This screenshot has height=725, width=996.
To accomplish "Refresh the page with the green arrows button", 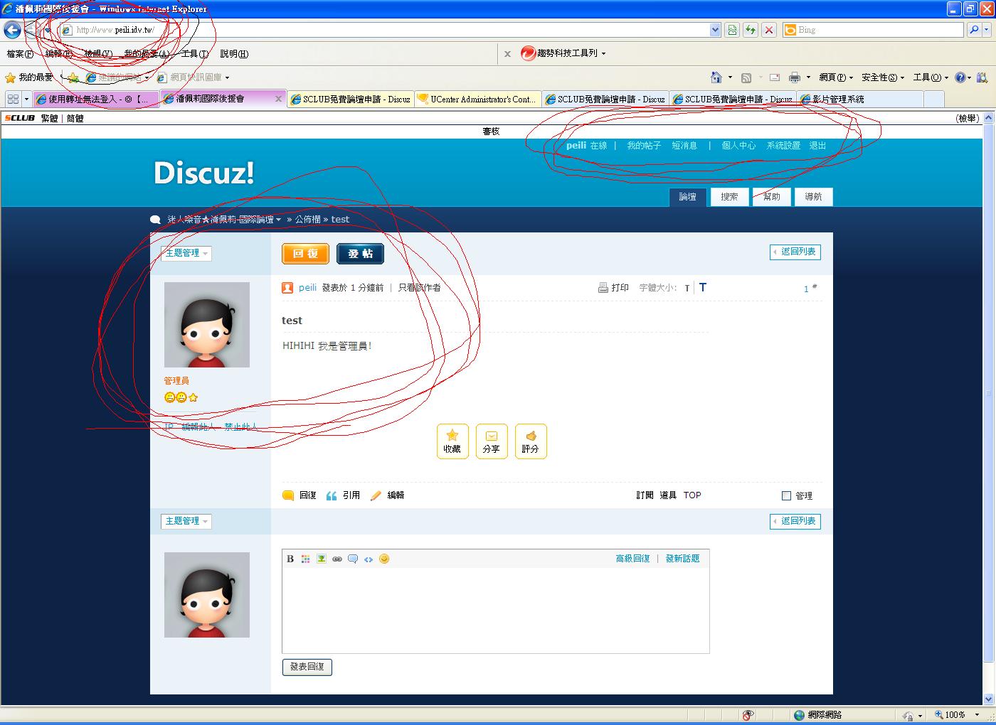I will 751,30.
